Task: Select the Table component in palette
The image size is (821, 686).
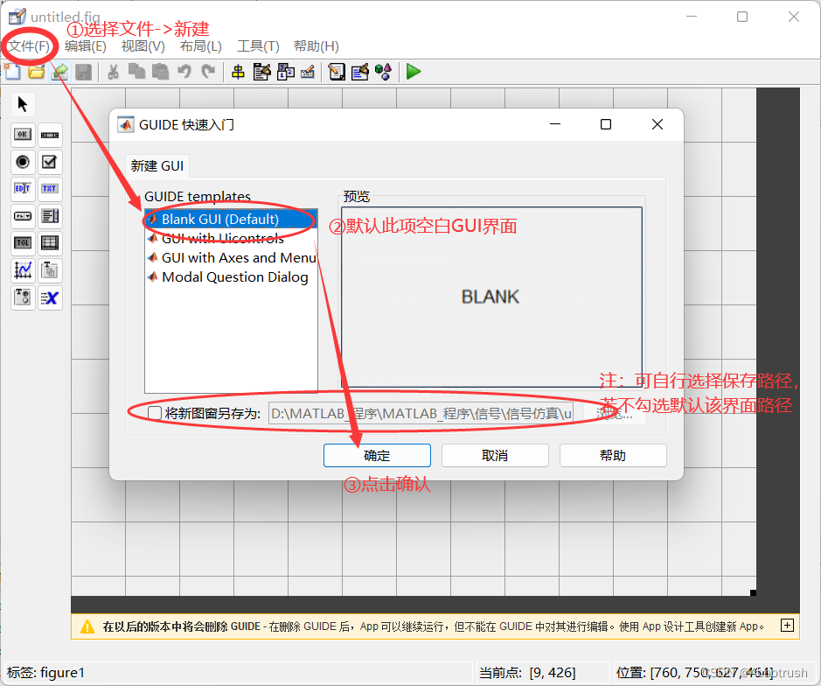Action: [x=50, y=242]
